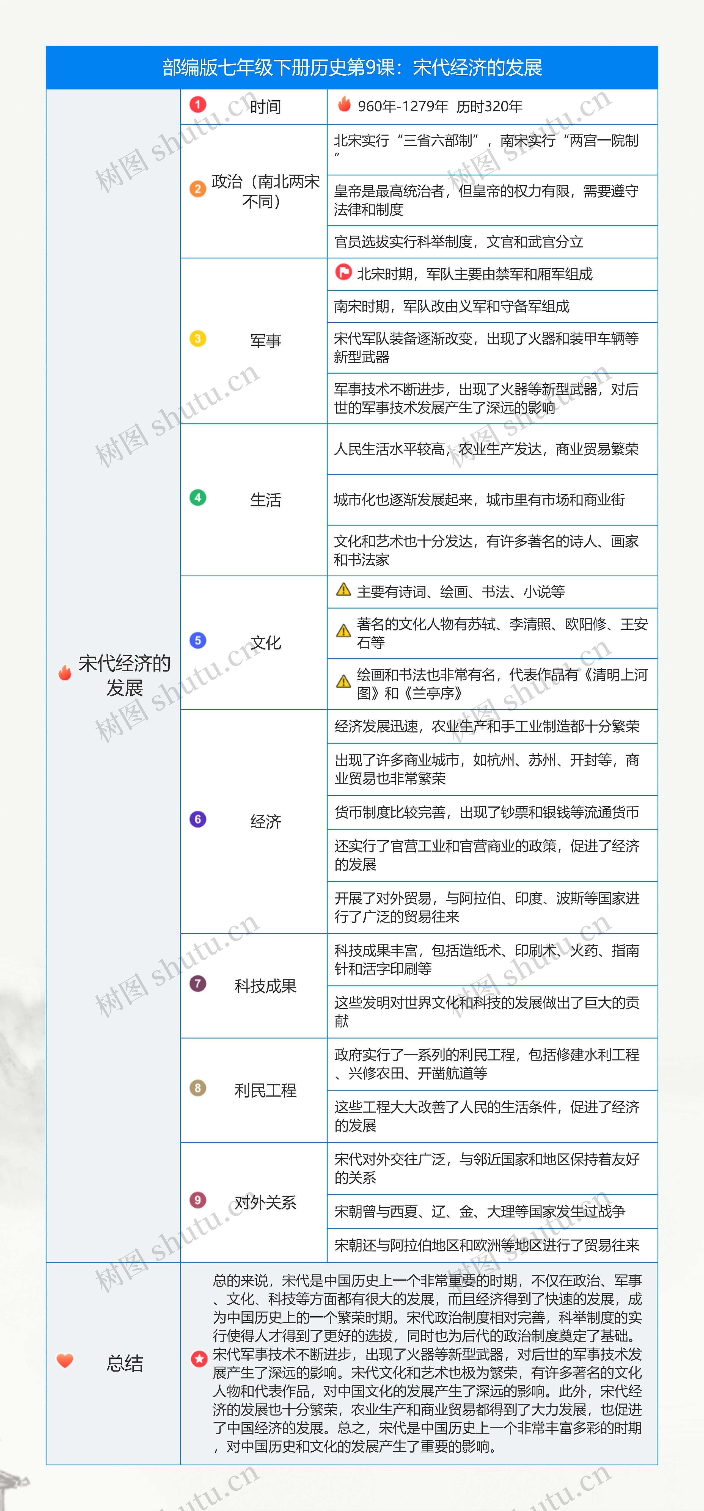Image resolution: width=704 pixels, height=1511 pixels.
Task: Click the red number 1 badge beside 时间
Action: [198, 105]
